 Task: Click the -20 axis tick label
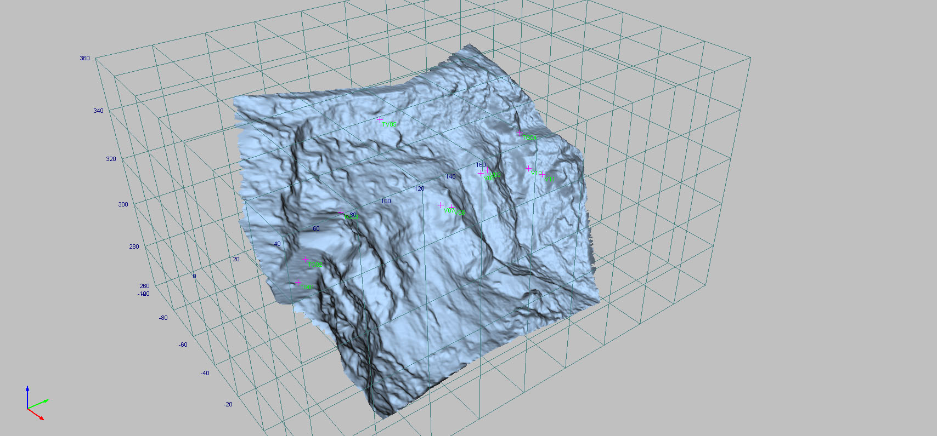pos(228,404)
